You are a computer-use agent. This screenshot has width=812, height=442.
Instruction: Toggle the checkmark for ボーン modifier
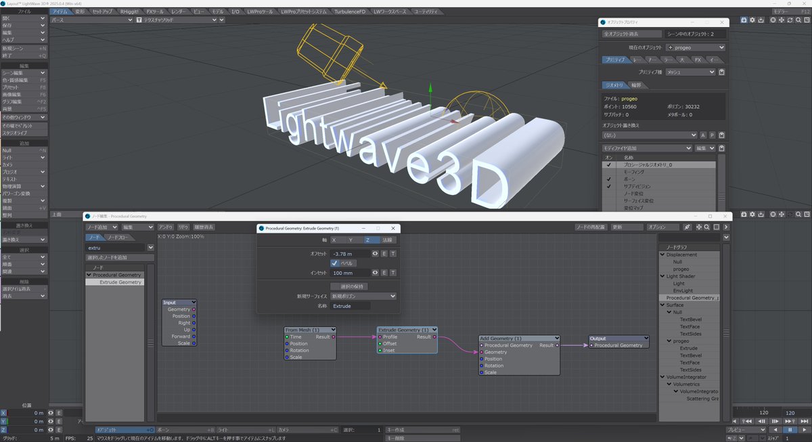609,179
